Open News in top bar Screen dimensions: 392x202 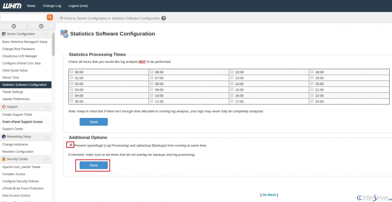coord(31,6)
